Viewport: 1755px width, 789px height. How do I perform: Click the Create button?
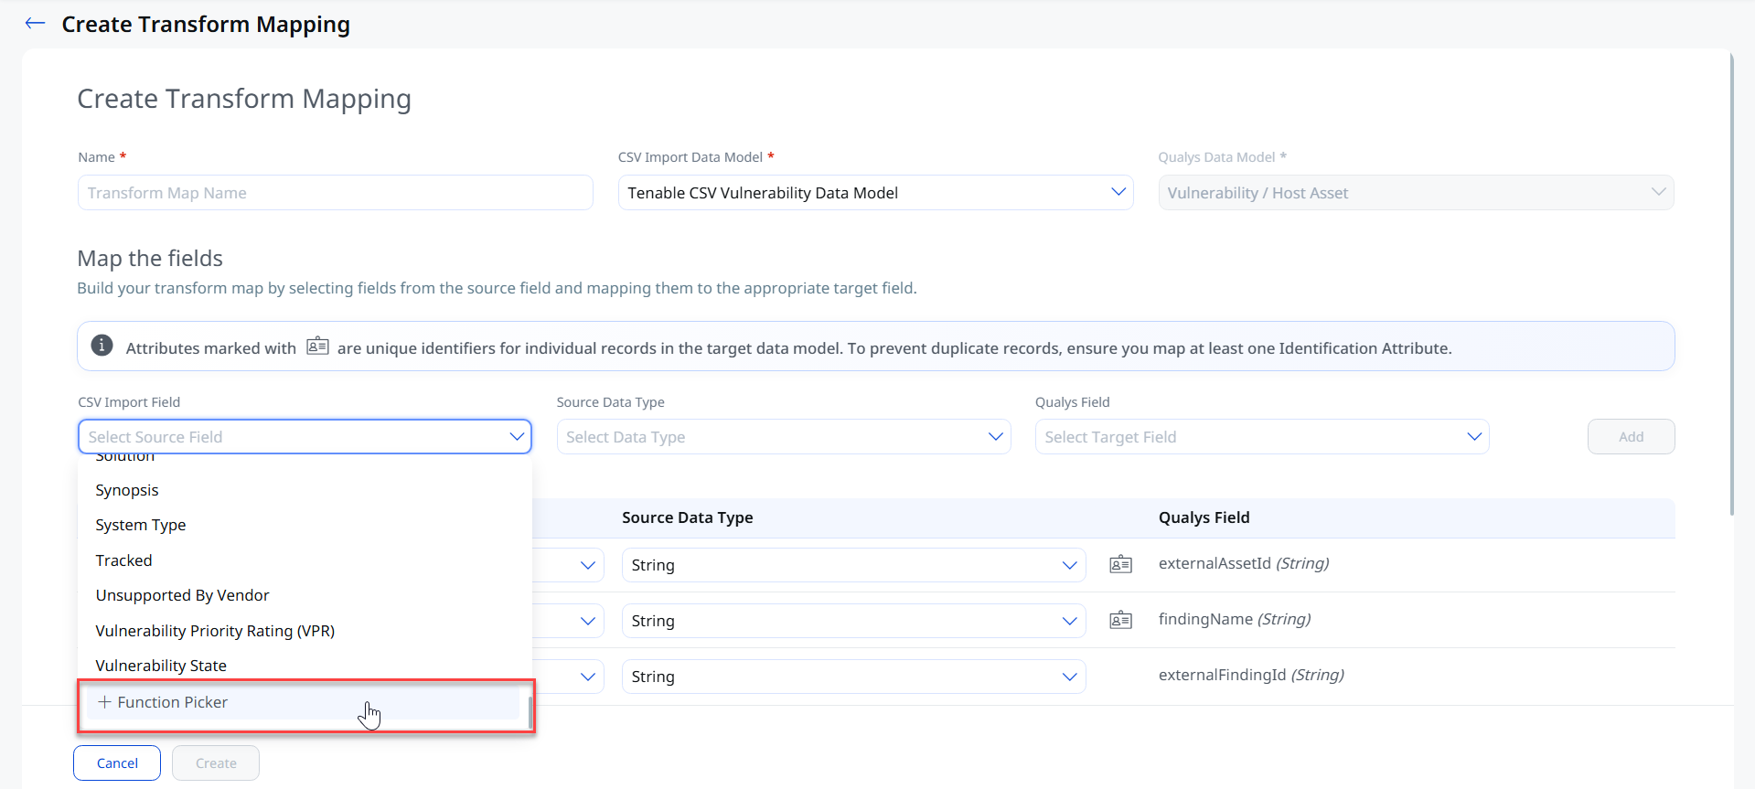pyautogui.click(x=216, y=763)
